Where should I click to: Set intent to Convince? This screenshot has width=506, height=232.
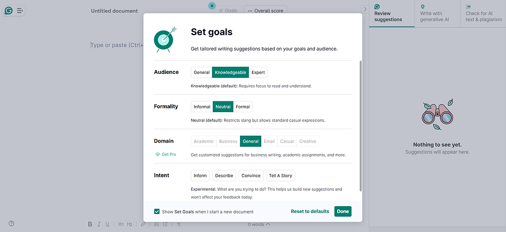tap(251, 176)
